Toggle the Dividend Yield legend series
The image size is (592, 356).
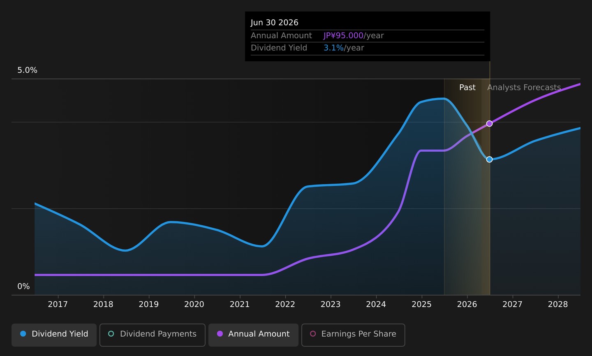coord(54,334)
